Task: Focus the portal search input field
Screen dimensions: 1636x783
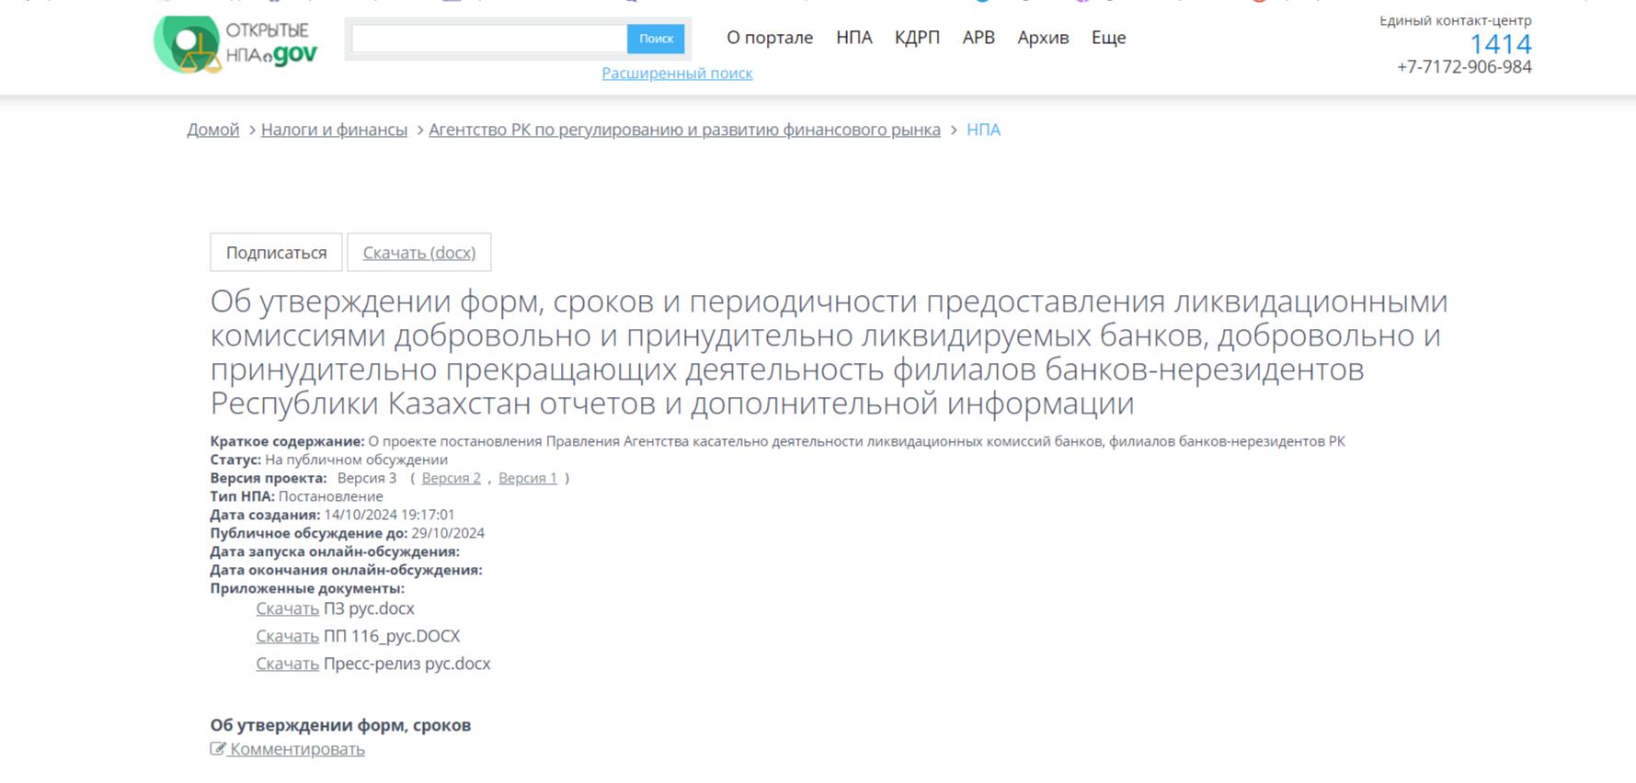Action: 488,39
